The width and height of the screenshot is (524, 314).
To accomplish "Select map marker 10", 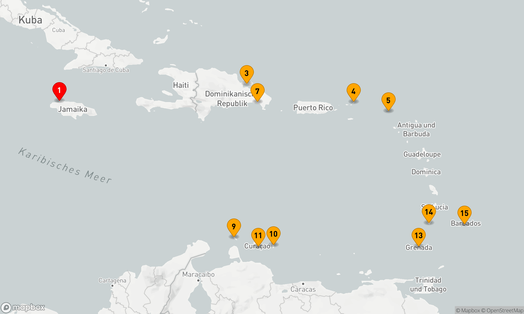I will click(274, 234).
